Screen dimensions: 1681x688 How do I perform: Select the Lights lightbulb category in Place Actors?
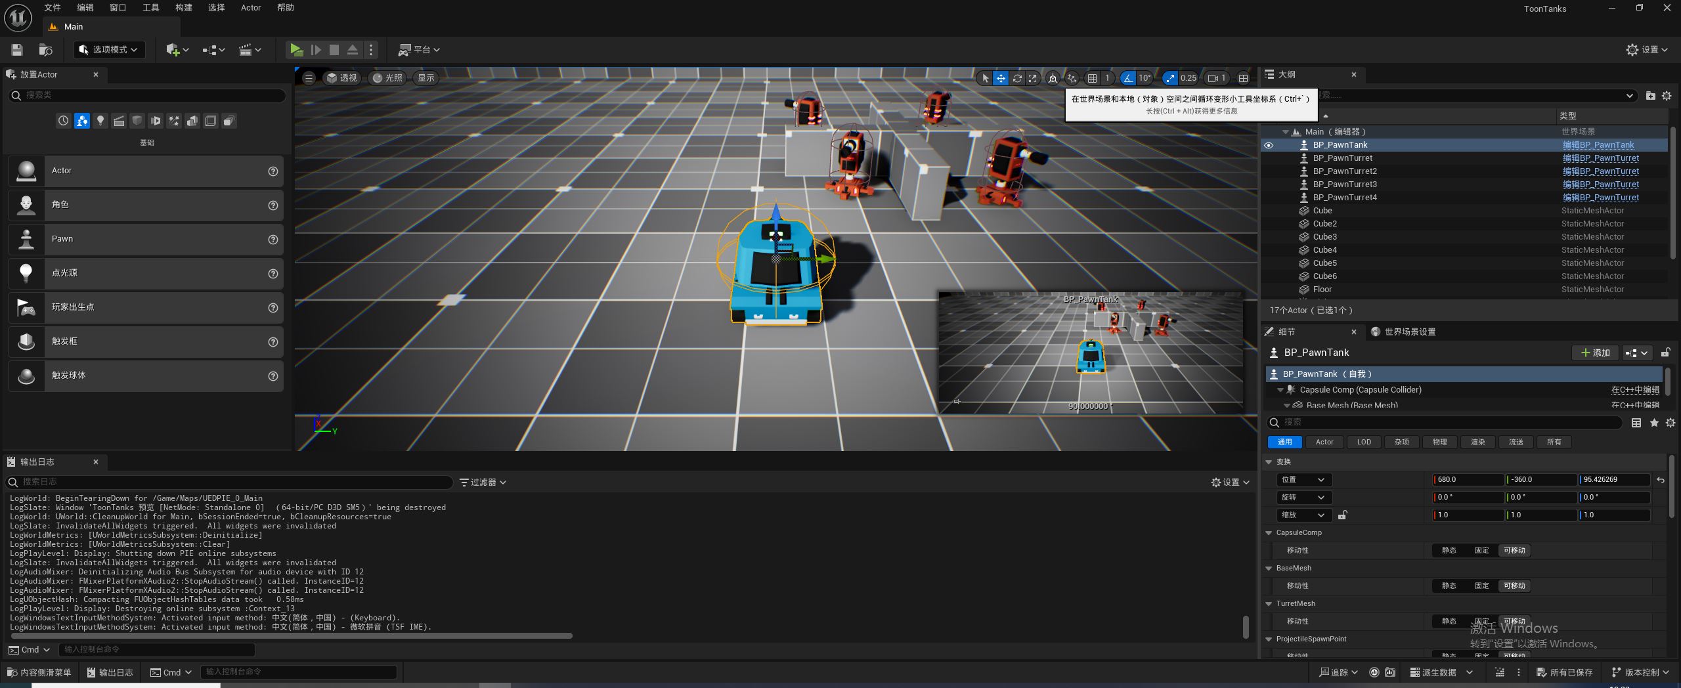click(x=100, y=121)
